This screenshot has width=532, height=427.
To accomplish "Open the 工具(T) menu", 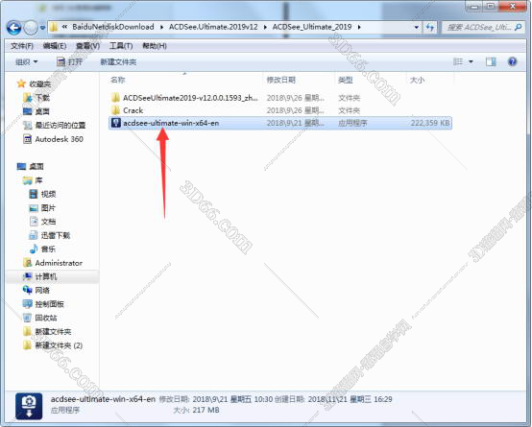I will pos(121,46).
